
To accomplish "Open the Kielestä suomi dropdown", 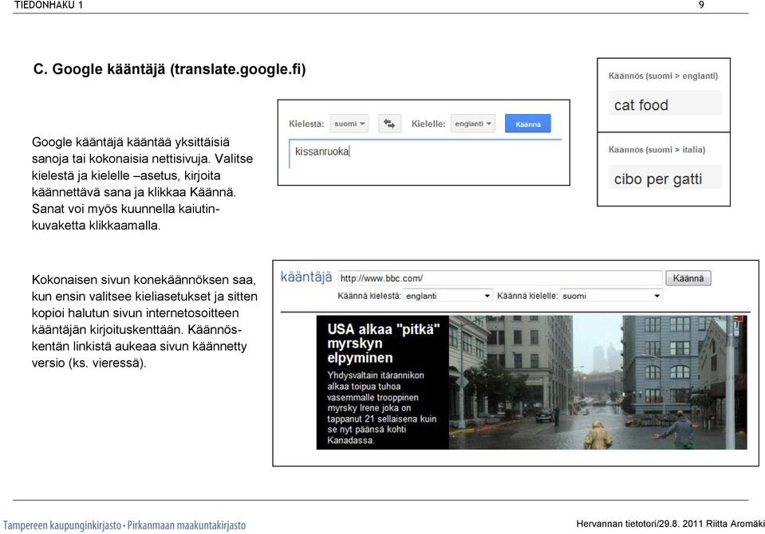I will click(349, 124).
